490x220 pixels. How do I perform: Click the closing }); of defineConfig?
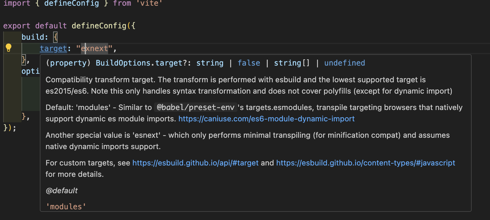9,128
